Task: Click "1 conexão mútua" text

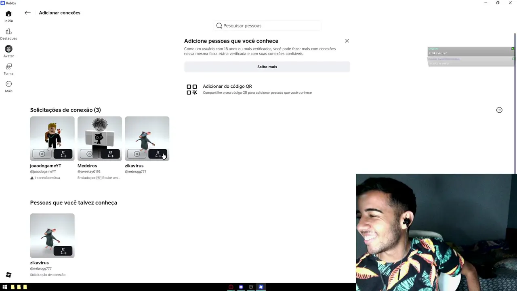Action: click(47, 178)
